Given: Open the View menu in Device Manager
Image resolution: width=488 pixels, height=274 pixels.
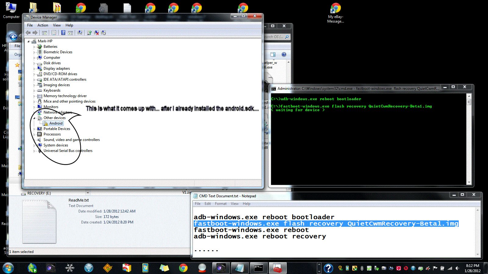Looking at the screenshot, I should [57, 25].
